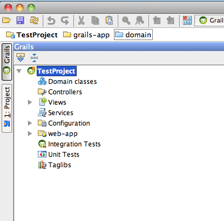224x221 pixels.
Task: Click the Unit Tests arrows icon
Action: [42, 155]
